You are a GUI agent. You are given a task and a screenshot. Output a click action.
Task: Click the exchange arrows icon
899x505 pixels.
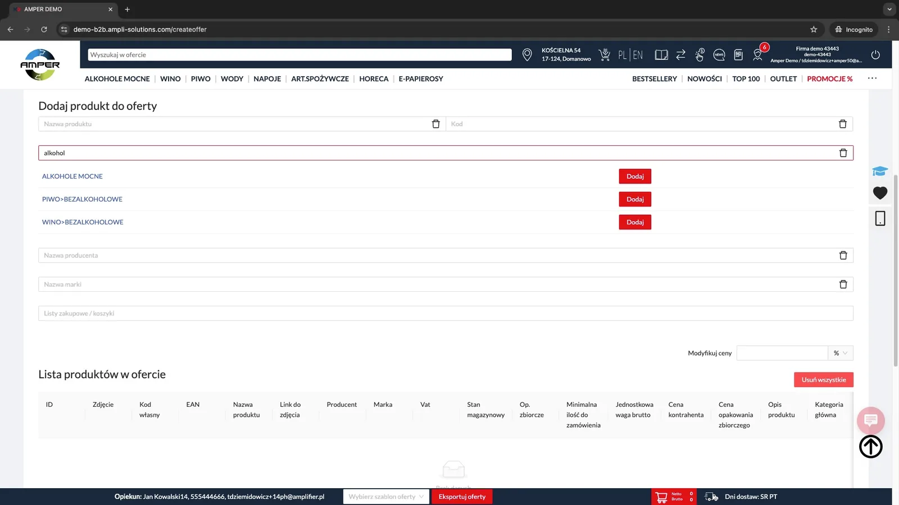pyautogui.click(x=680, y=54)
